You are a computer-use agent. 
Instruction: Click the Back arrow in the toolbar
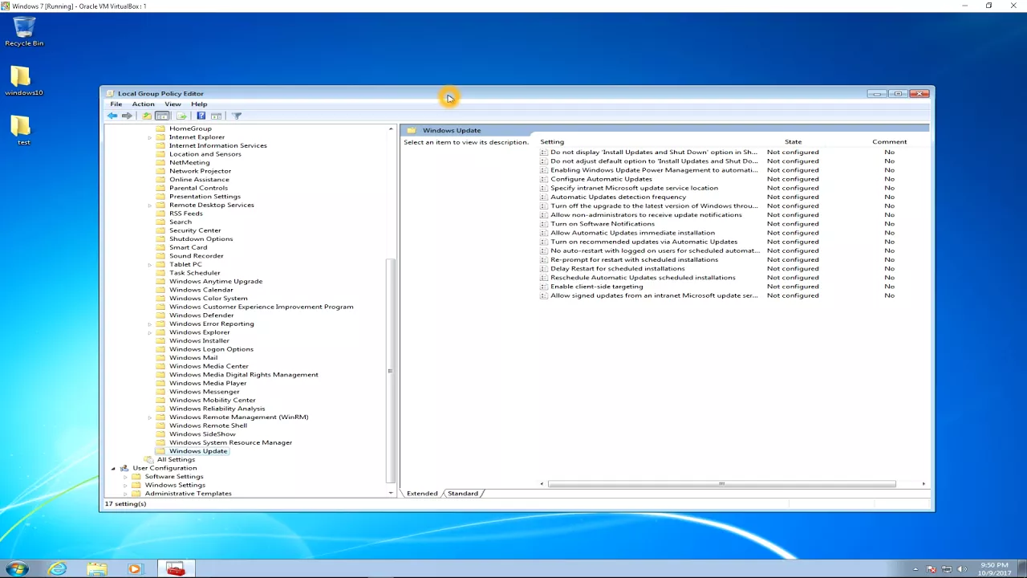[112, 116]
